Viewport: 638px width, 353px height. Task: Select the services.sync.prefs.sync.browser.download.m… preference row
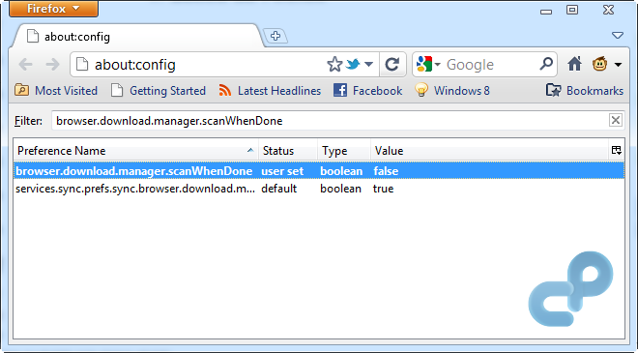tap(319, 189)
